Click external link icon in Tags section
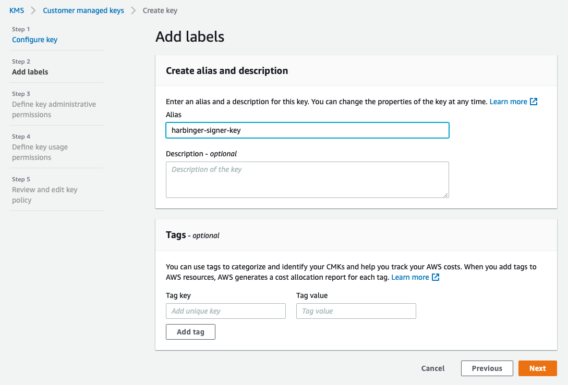Viewport: 568px width, 385px height. pos(436,277)
